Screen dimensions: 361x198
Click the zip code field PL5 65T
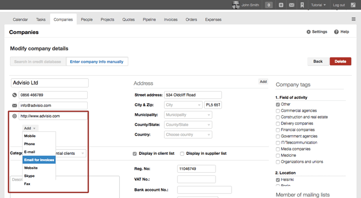tap(213, 105)
